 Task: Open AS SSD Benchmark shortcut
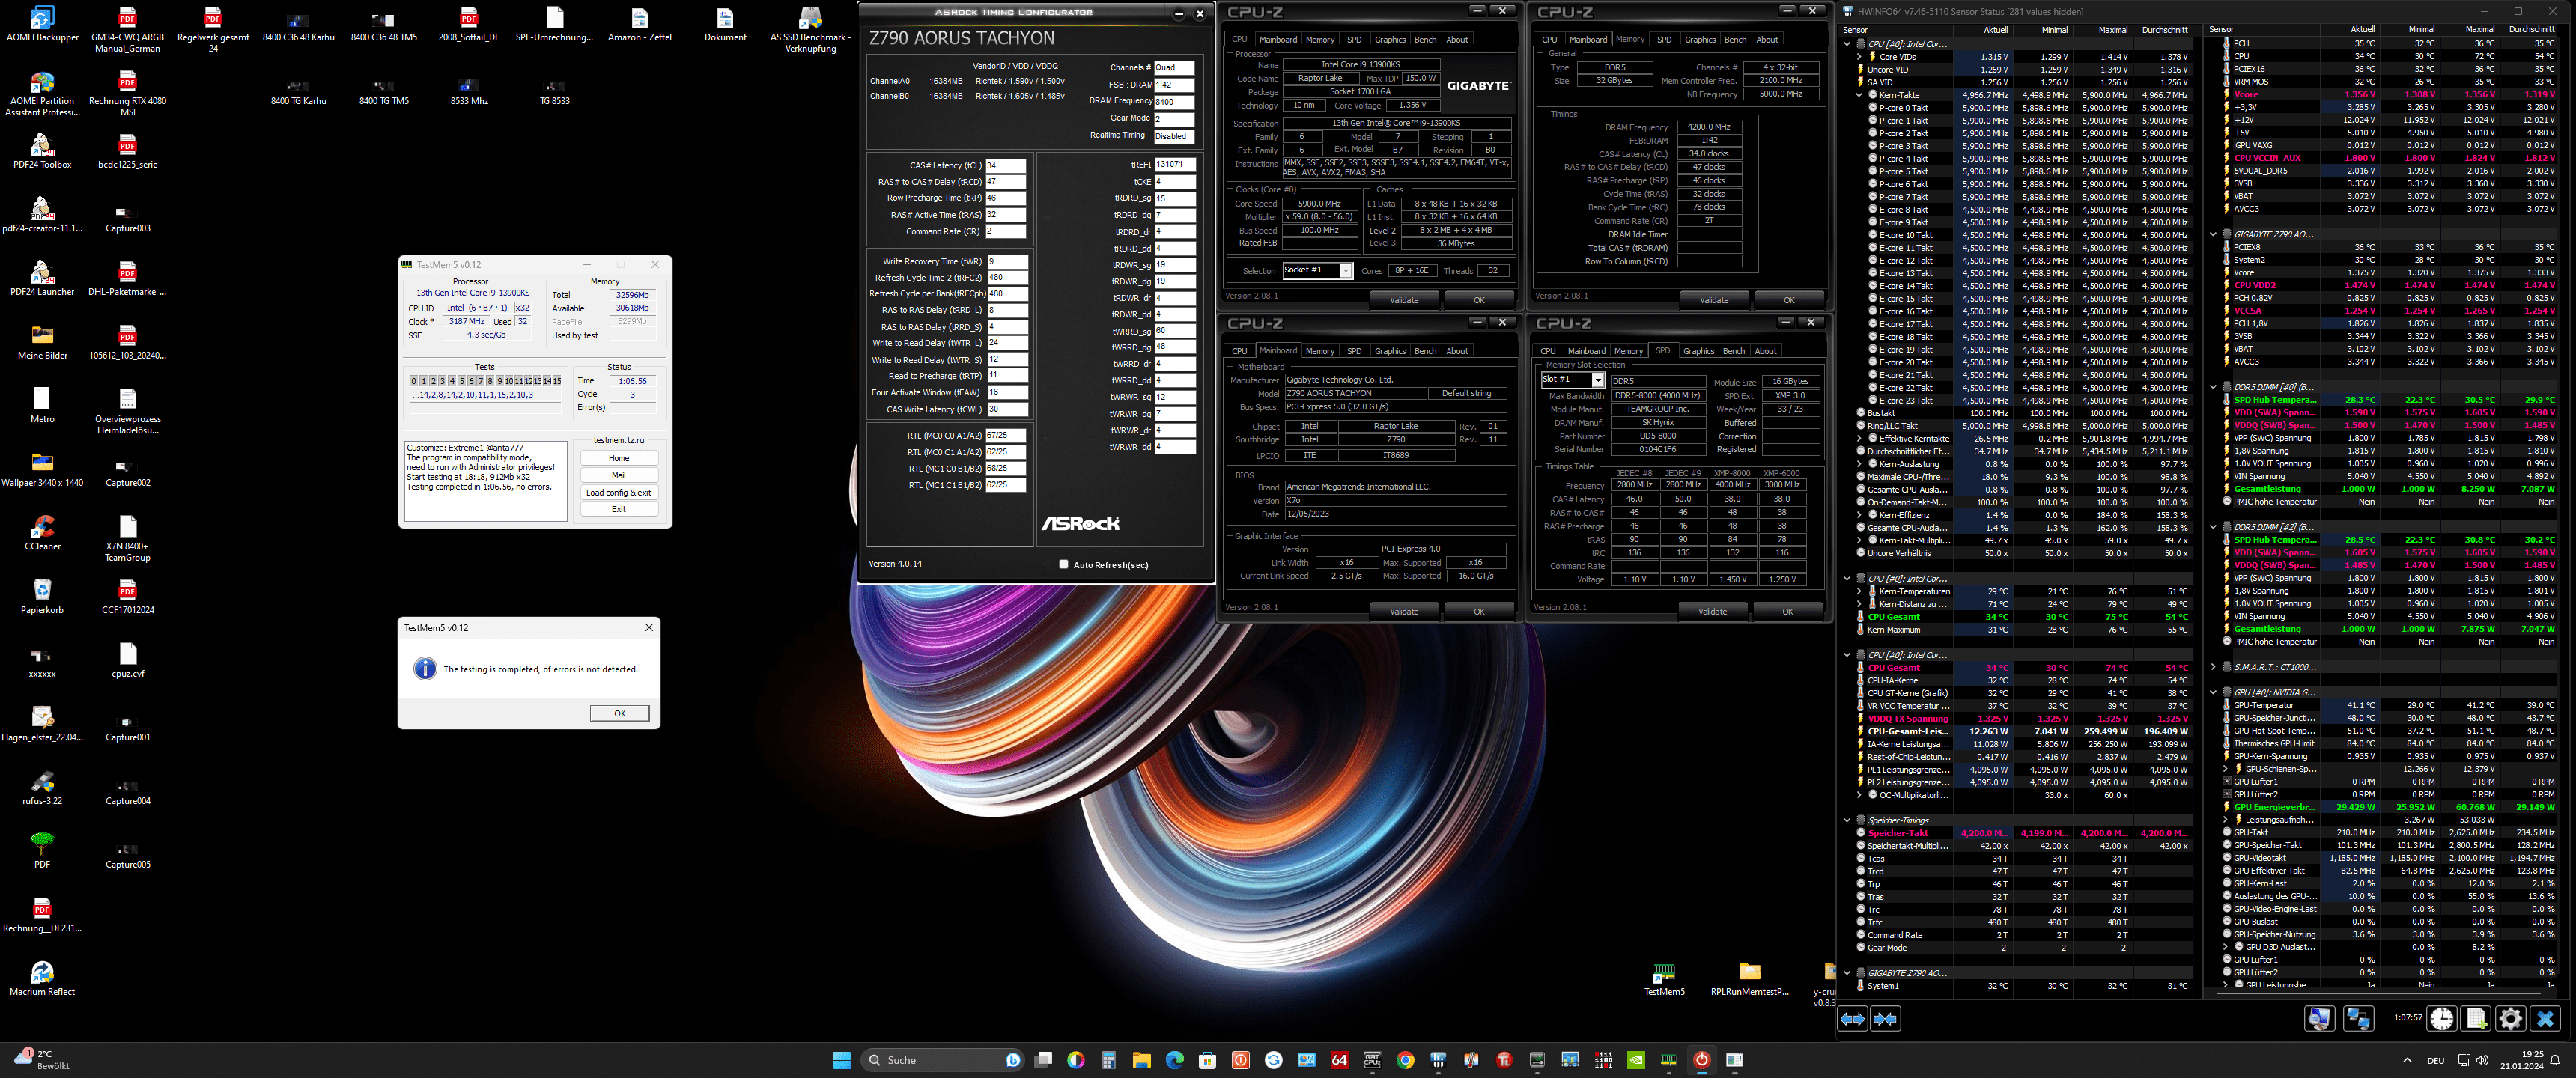click(810, 30)
